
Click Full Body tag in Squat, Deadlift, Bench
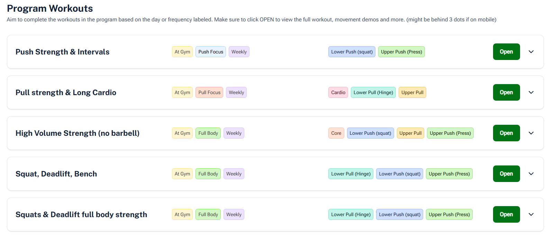tap(208, 174)
